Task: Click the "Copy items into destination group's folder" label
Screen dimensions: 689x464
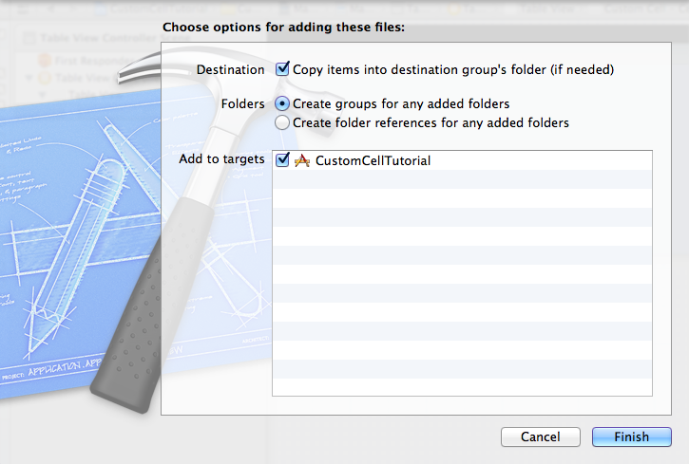Action: pos(453,69)
